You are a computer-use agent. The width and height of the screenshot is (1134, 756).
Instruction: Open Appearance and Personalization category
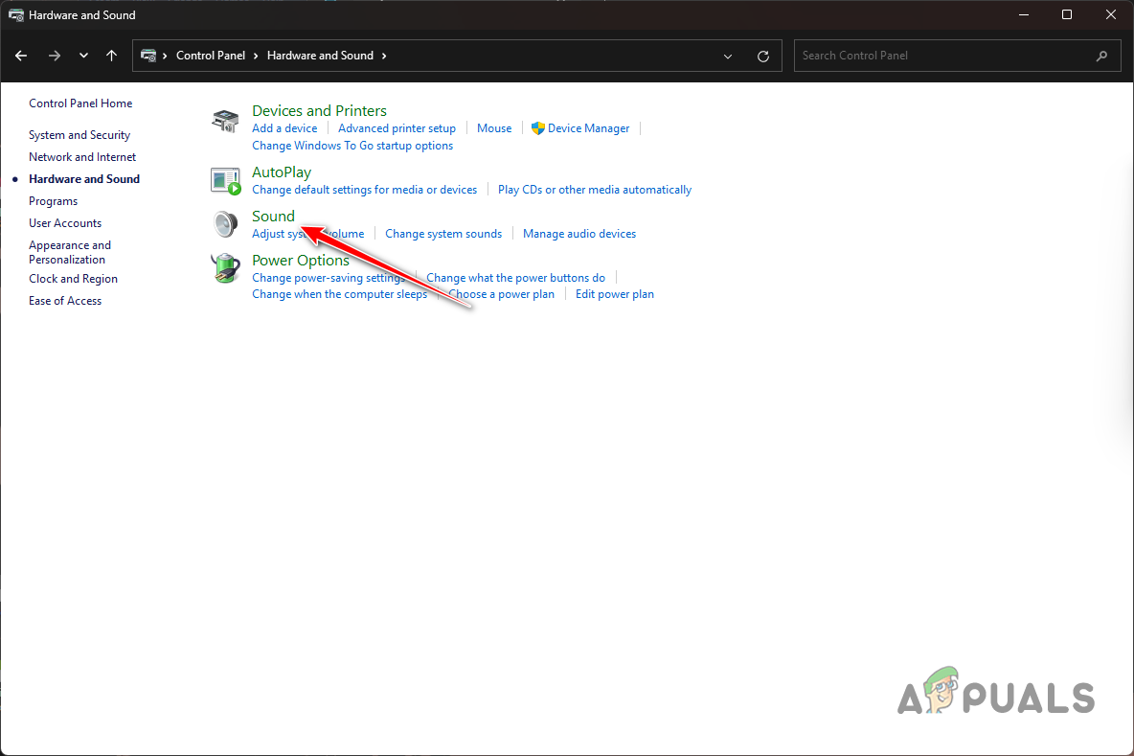(x=70, y=253)
